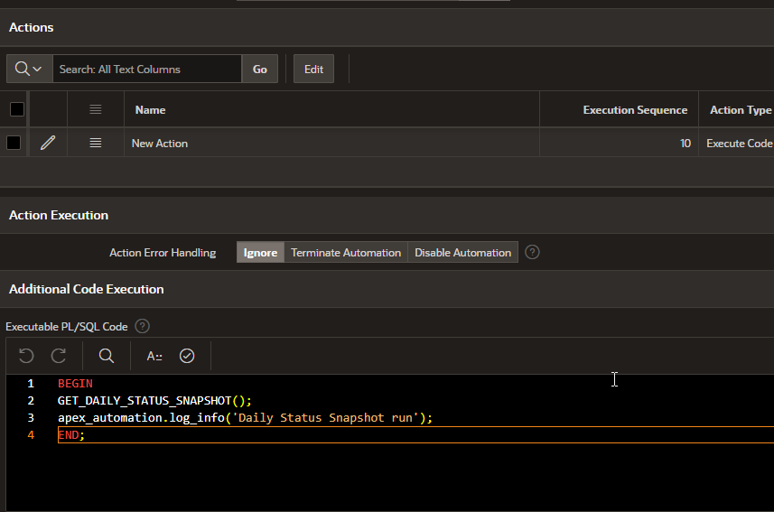Open help for Executable PL/SQL Code
The height and width of the screenshot is (512, 774).
pos(142,326)
